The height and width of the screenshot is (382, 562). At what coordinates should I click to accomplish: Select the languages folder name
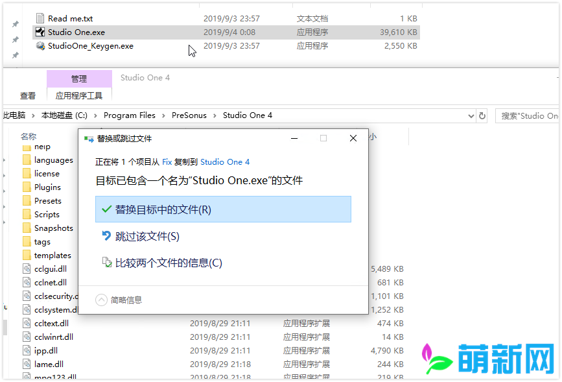click(x=53, y=160)
